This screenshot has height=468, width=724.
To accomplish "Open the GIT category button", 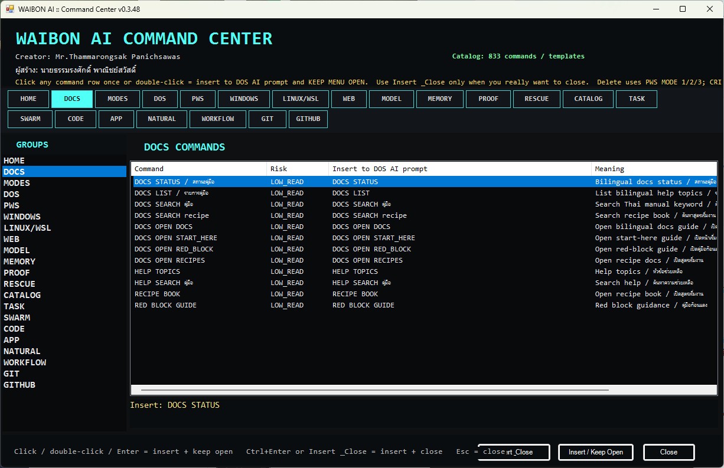I will 268,119.
